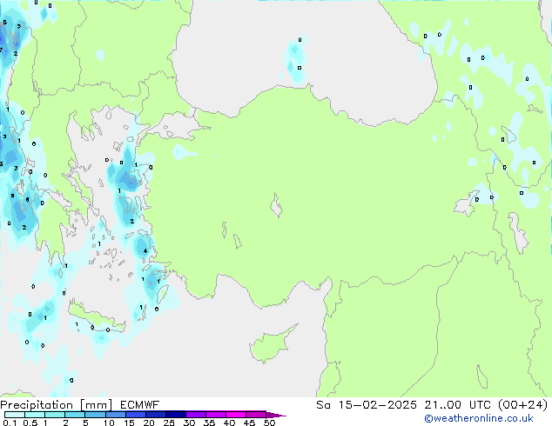This screenshot has width=552, height=426.
Task: Pick the 5–10 mm blue legend swatch
Action: (x=95, y=415)
